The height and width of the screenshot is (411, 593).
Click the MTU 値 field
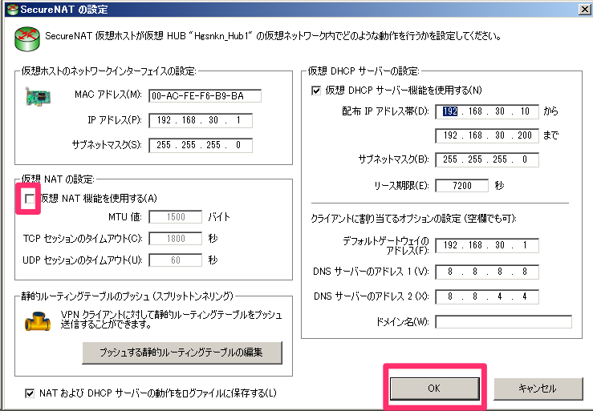pyautogui.click(x=176, y=217)
